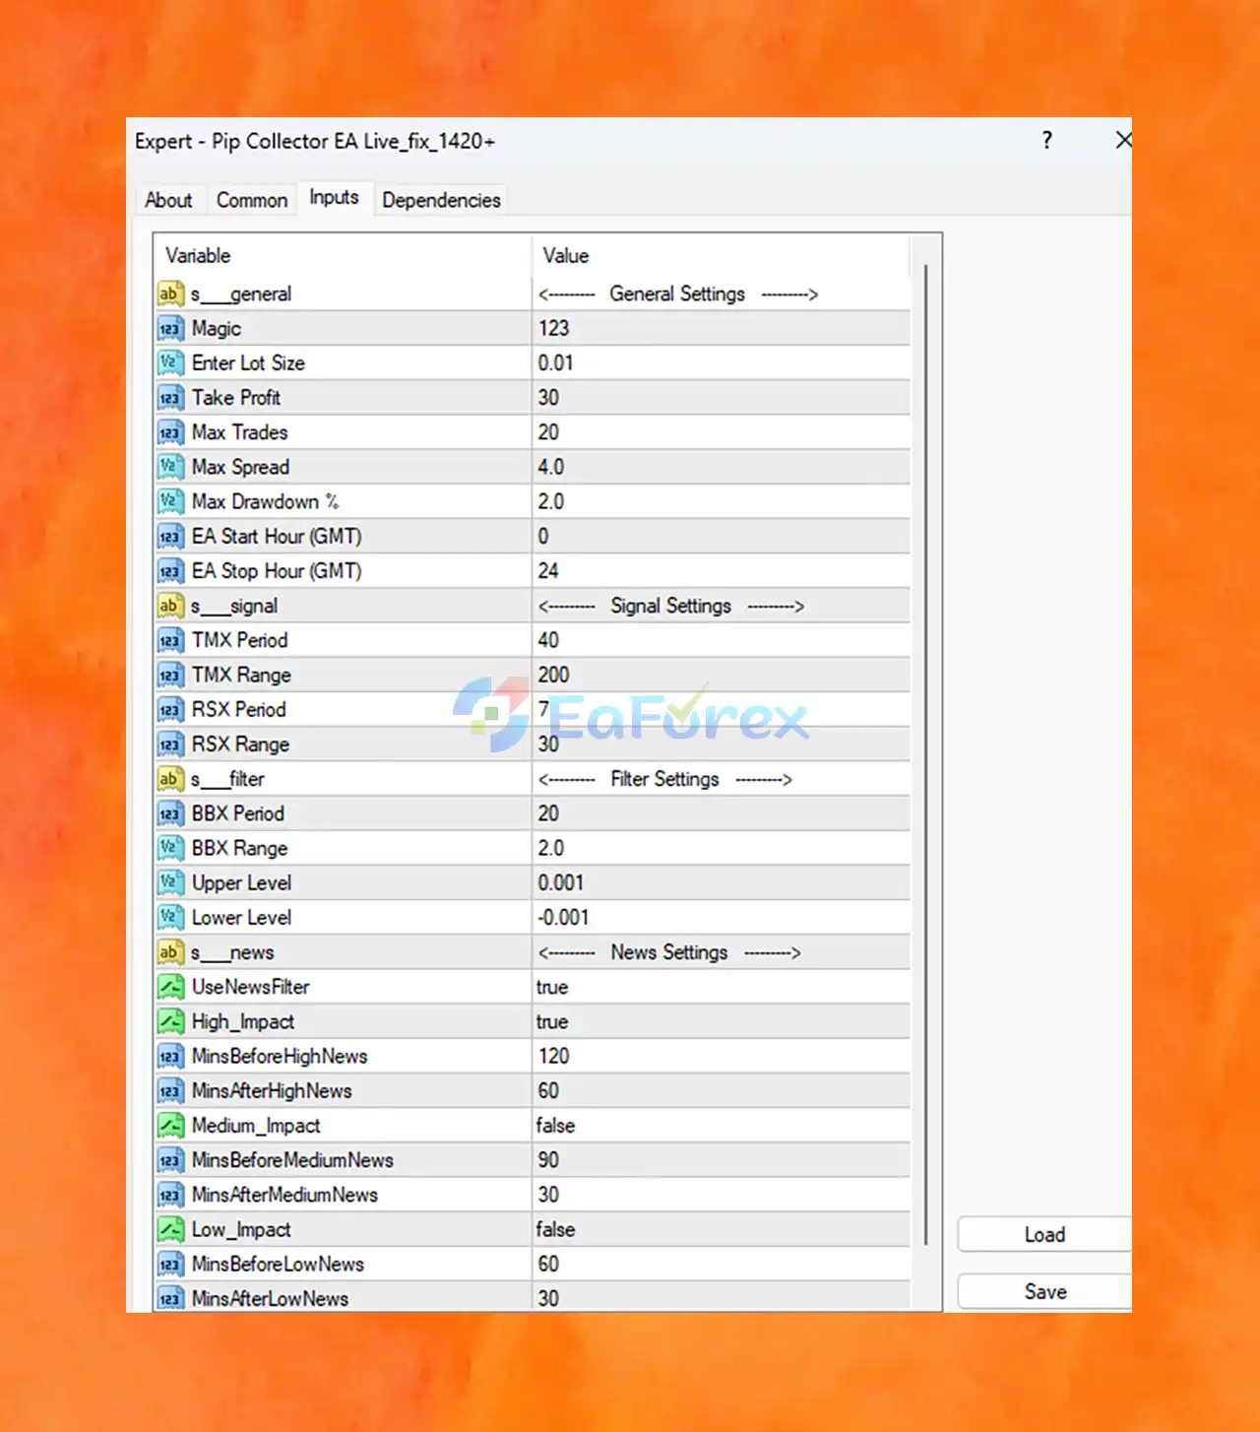Click the integer icon next to Take Profit
This screenshot has width=1260, height=1432.
pos(170,398)
